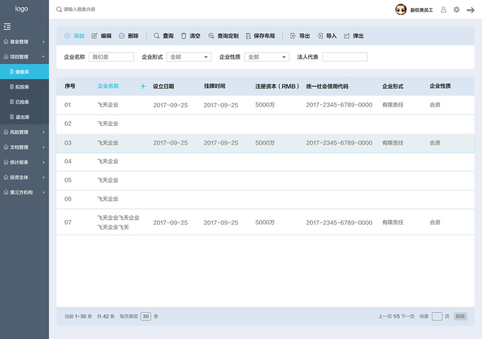The image size is (482, 339).
Task: Click the blue plus icon in table header
Action: 143,86
